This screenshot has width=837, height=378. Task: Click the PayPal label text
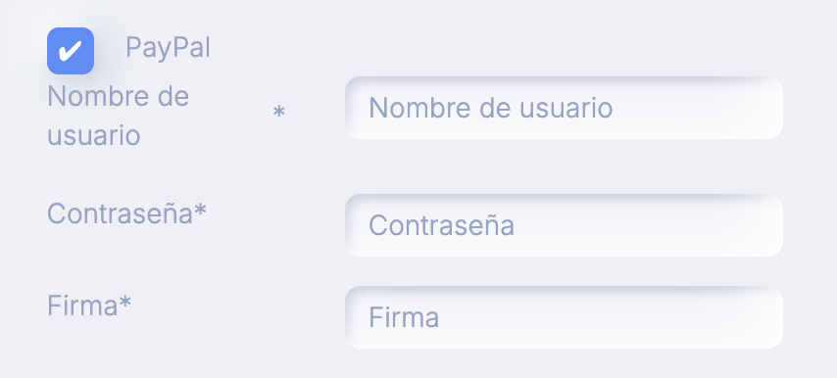[x=168, y=48]
